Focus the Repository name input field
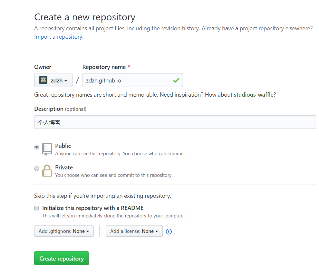 pos(133,80)
